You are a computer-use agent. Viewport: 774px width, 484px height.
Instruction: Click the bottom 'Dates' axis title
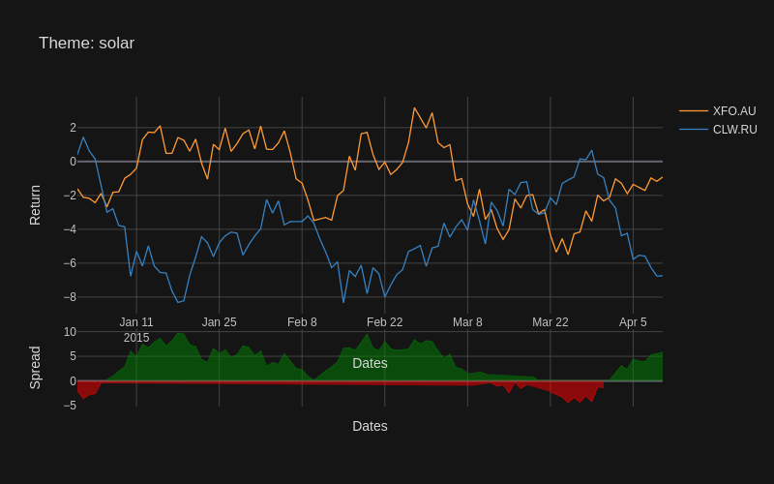[x=370, y=426]
